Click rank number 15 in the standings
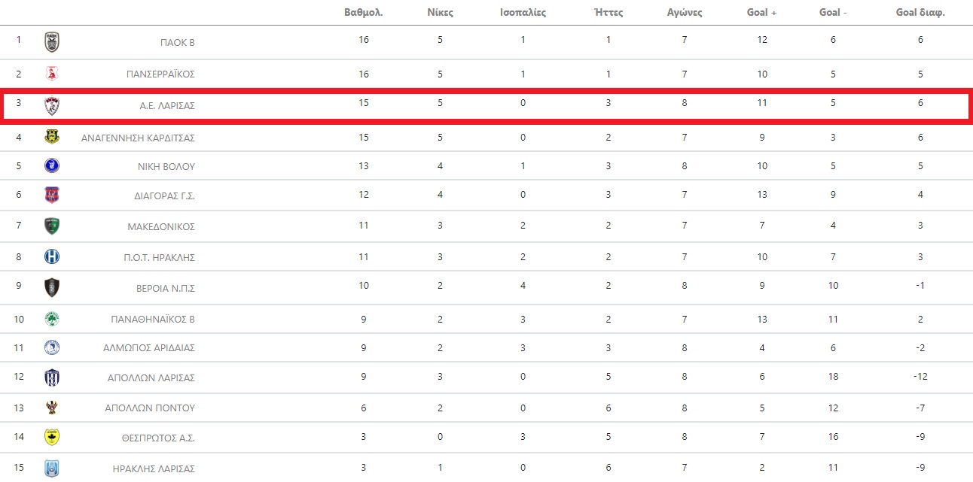 point(19,468)
